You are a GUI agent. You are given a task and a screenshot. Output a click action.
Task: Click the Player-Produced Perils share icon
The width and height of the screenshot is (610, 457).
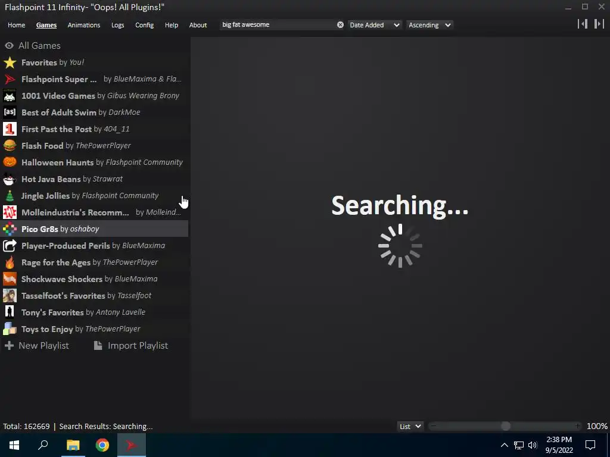10,246
